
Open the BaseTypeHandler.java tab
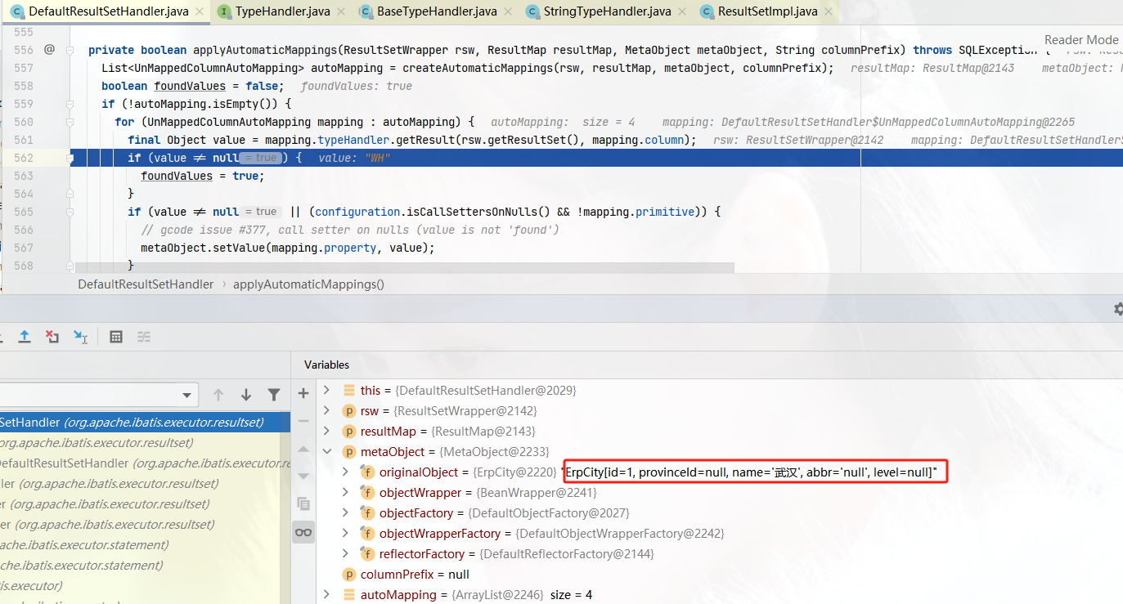[x=436, y=11]
